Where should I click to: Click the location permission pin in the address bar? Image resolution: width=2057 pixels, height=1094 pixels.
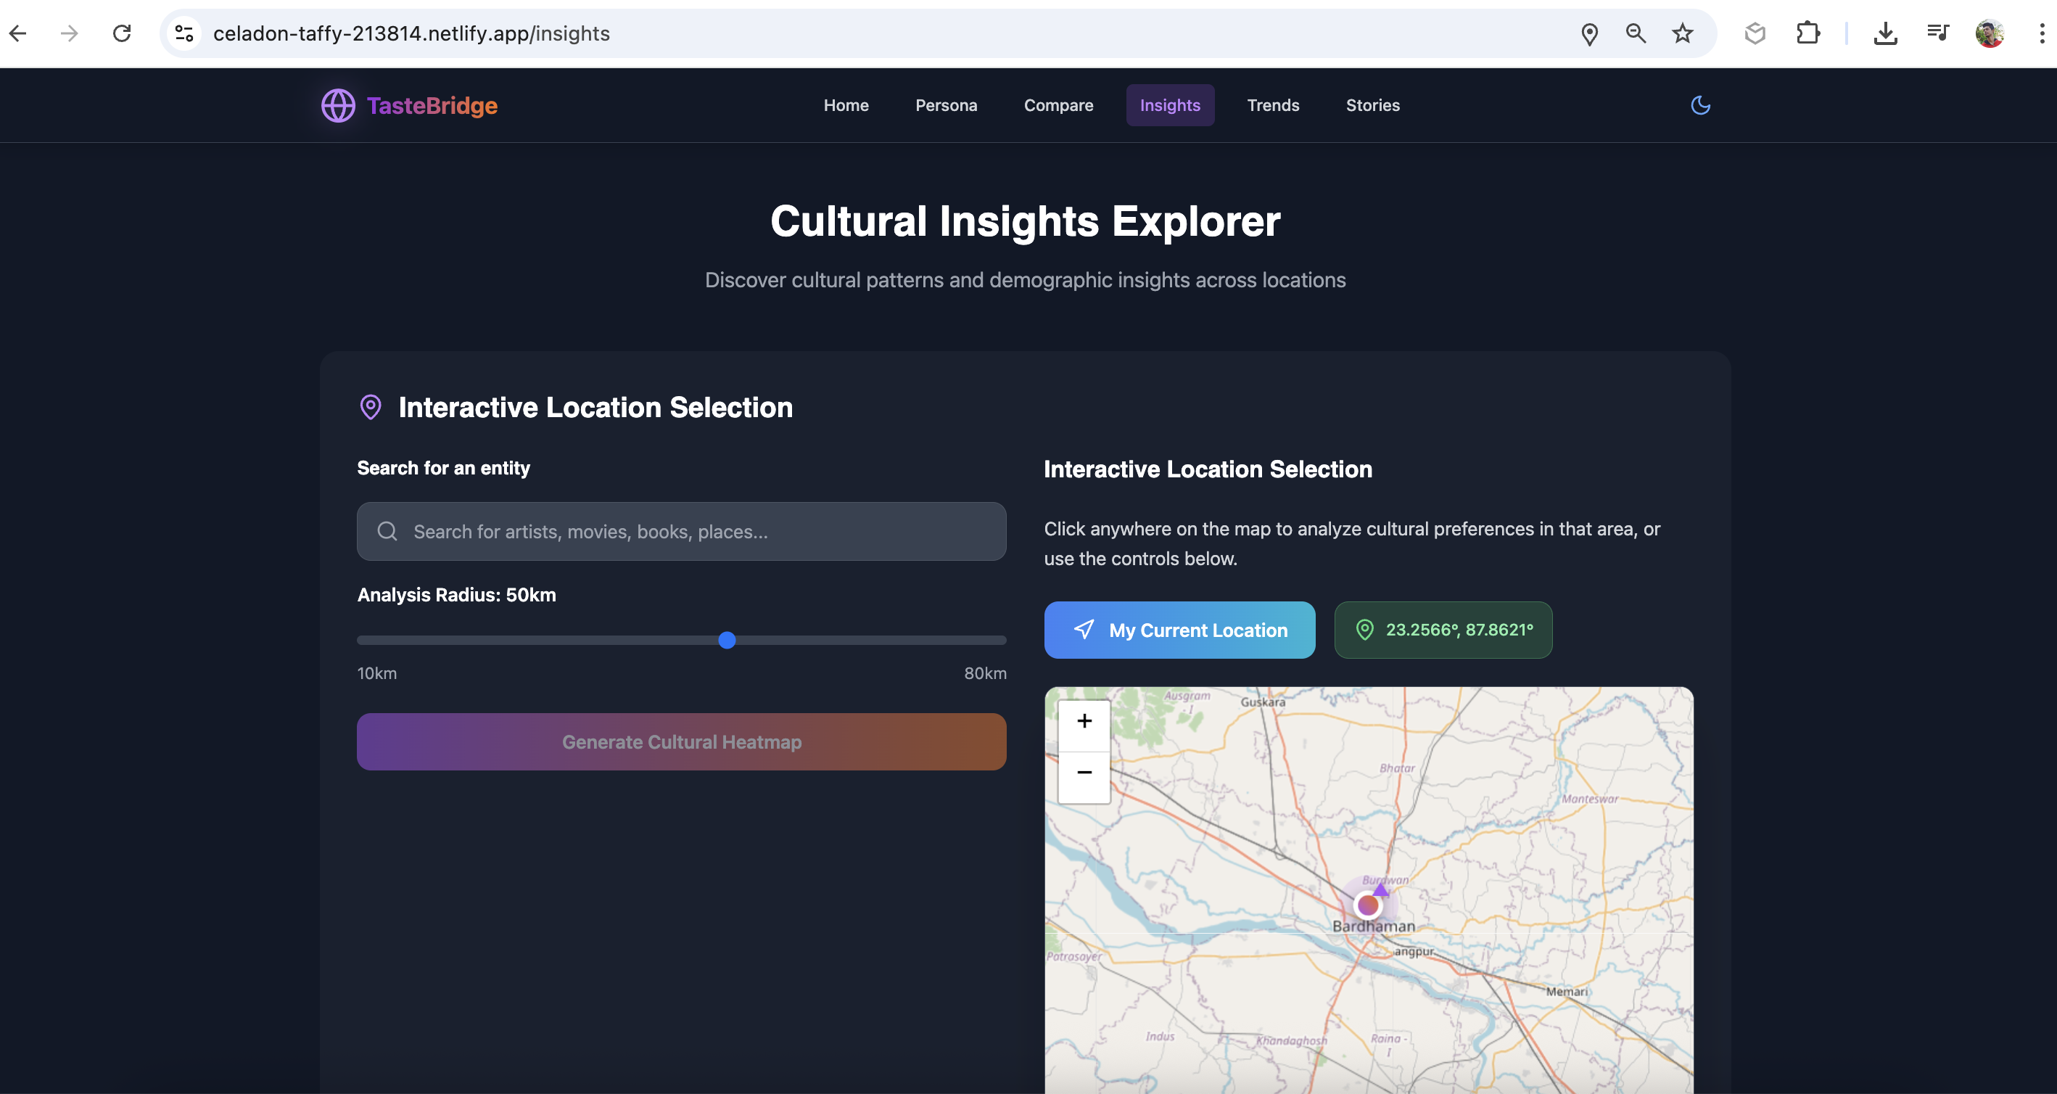coord(1589,33)
